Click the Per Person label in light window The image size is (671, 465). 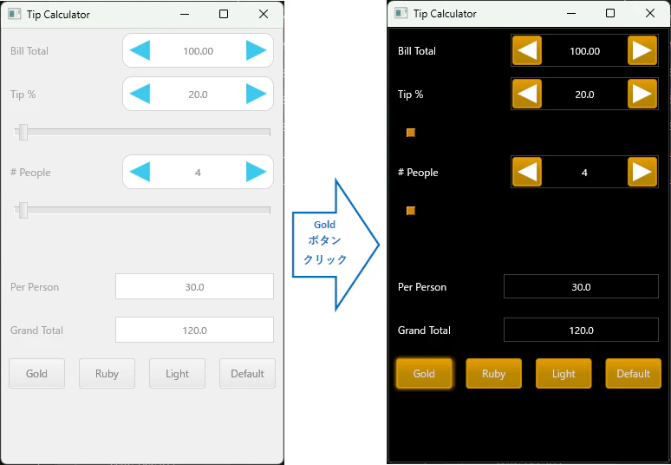(x=35, y=287)
